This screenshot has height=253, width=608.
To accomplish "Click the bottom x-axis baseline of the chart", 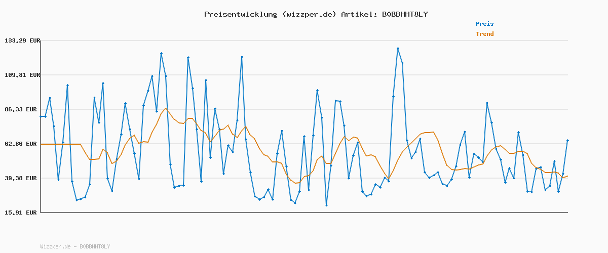I will pyautogui.click(x=304, y=213).
